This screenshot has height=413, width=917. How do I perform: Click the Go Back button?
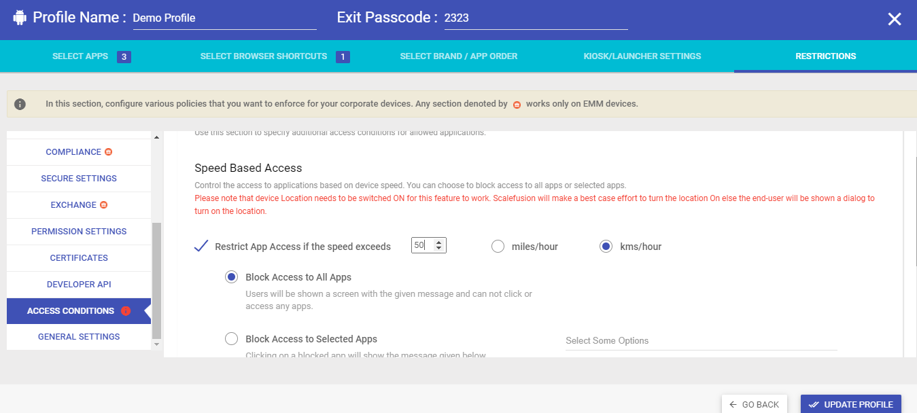click(755, 404)
